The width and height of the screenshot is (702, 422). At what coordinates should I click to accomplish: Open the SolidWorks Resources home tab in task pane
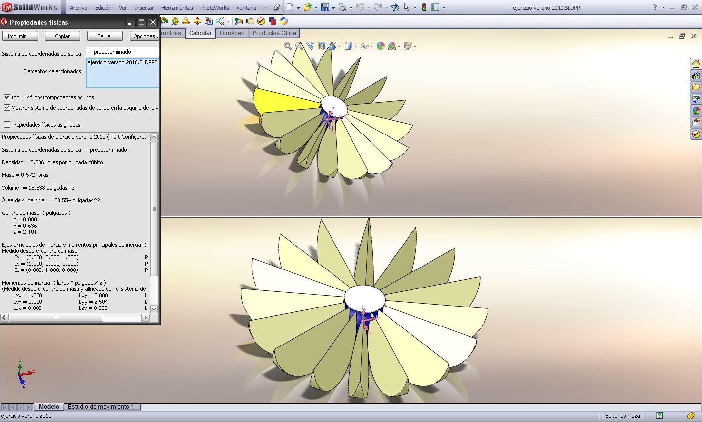pyautogui.click(x=696, y=64)
